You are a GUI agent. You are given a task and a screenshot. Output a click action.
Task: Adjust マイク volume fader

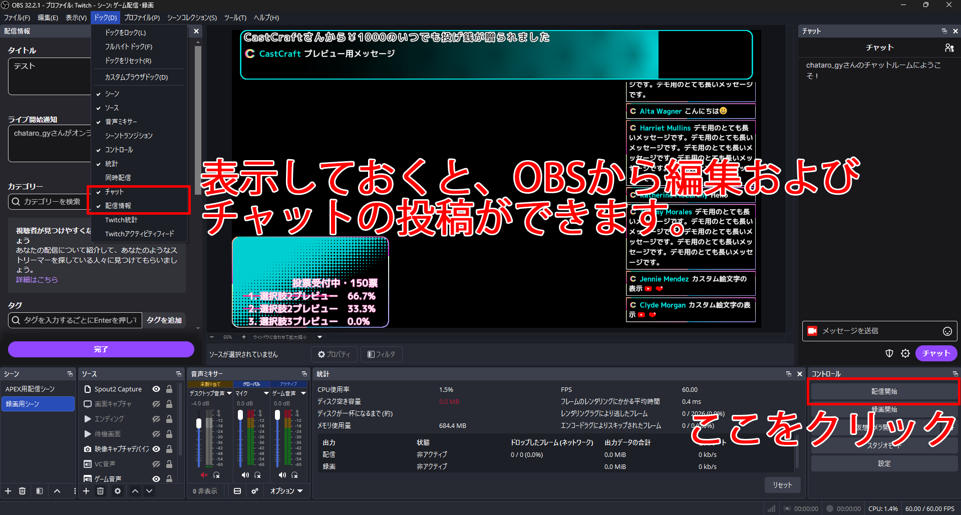coord(240,415)
